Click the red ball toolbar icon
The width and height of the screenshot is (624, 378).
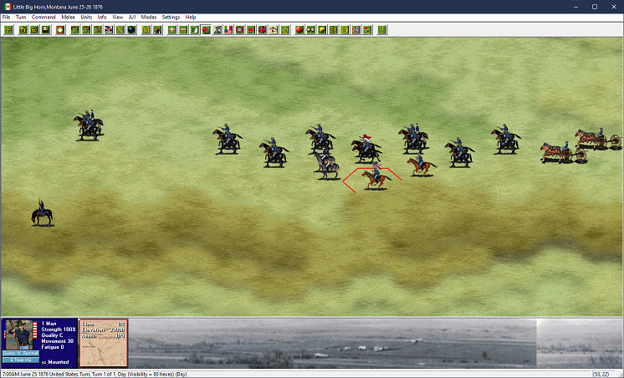pos(299,30)
